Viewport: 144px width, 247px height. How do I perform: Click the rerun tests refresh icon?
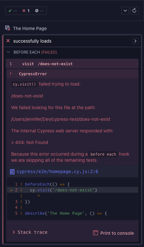coord(134,11)
